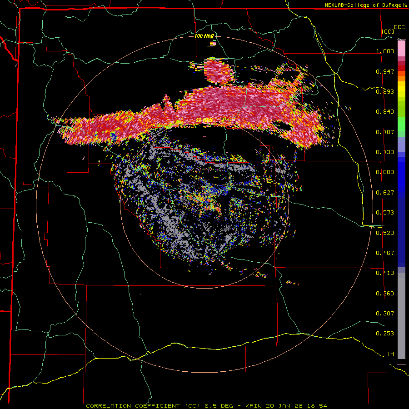The width and height of the screenshot is (409, 409).
Task: Click the TH threshold label
Action: pos(390,354)
